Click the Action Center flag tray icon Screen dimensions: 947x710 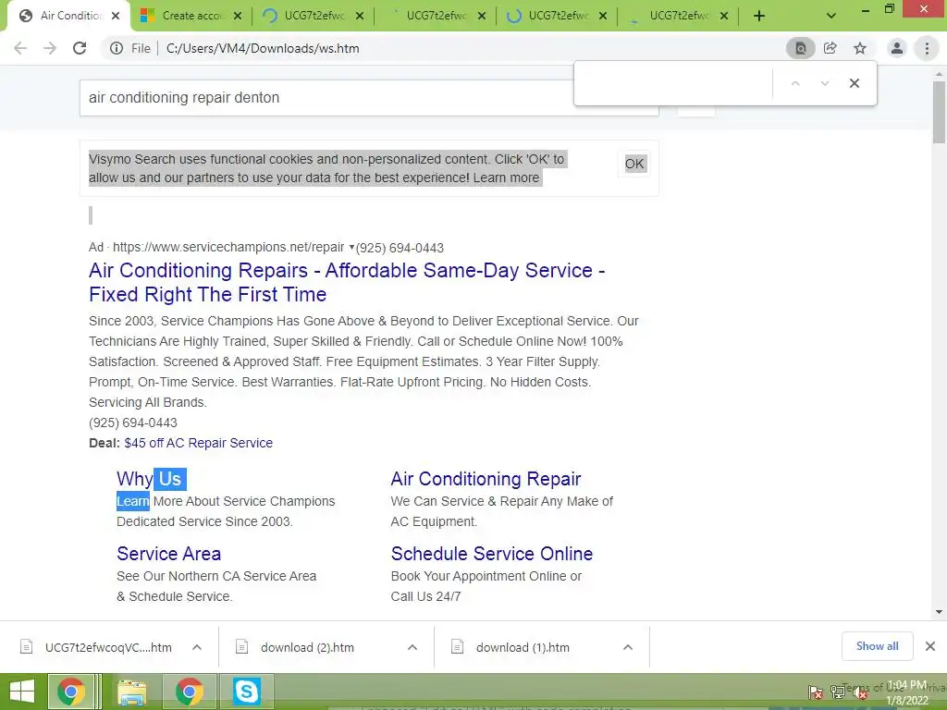point(816,692)
